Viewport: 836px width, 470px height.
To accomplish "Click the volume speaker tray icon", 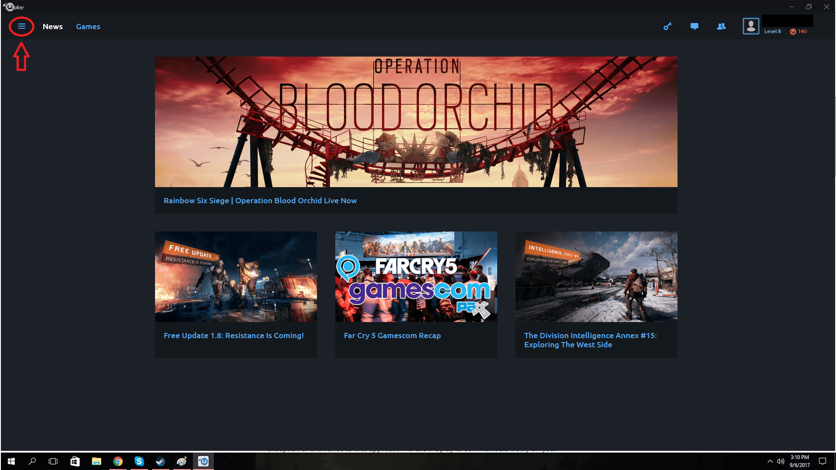I will click(x=780, y=461).
